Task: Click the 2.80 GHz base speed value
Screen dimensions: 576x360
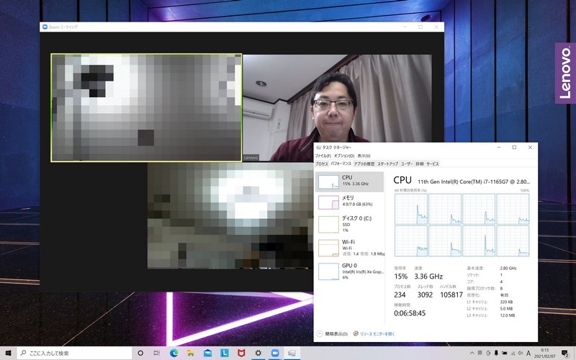Action: [508, 268]
